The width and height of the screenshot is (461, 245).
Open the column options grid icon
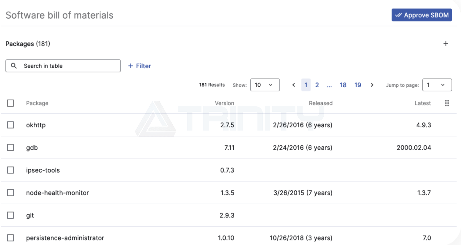(x=447, y=103)
